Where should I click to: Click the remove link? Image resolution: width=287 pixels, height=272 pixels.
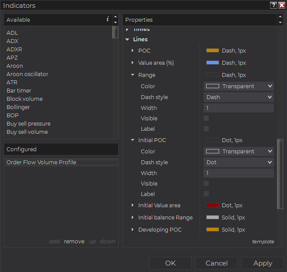[x=74, y=242]
